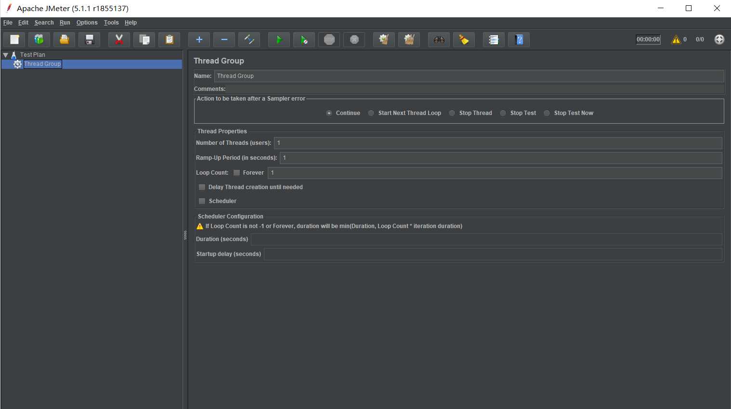This screenshot has height=409, width=731.
Task: Select Start Next Thread Loop option
Action: coord(371,113)
